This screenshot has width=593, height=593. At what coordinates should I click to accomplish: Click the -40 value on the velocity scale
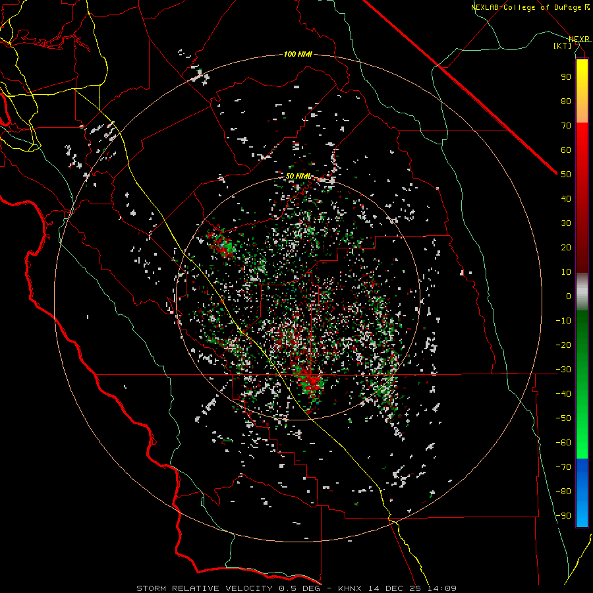[x=563, y=394]
